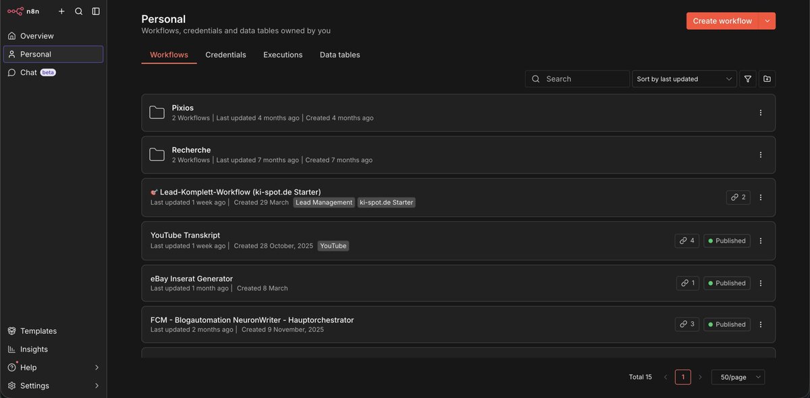Screen dimensions: 810x398
Task: Open Chat beta in sidebar
Action: tap(53, 72)
